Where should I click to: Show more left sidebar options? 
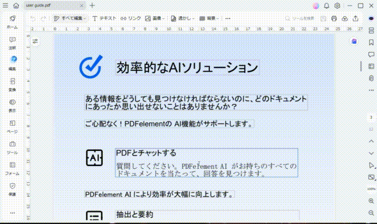point(12,213)
